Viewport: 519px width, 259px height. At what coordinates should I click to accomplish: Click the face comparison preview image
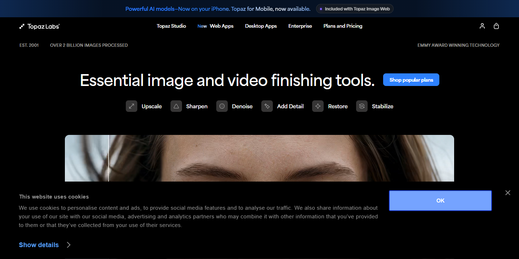[x=259, y=158]
